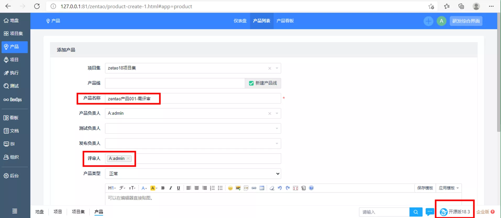
Task: Insert code block in editor
Action: [x=246, y=188]
